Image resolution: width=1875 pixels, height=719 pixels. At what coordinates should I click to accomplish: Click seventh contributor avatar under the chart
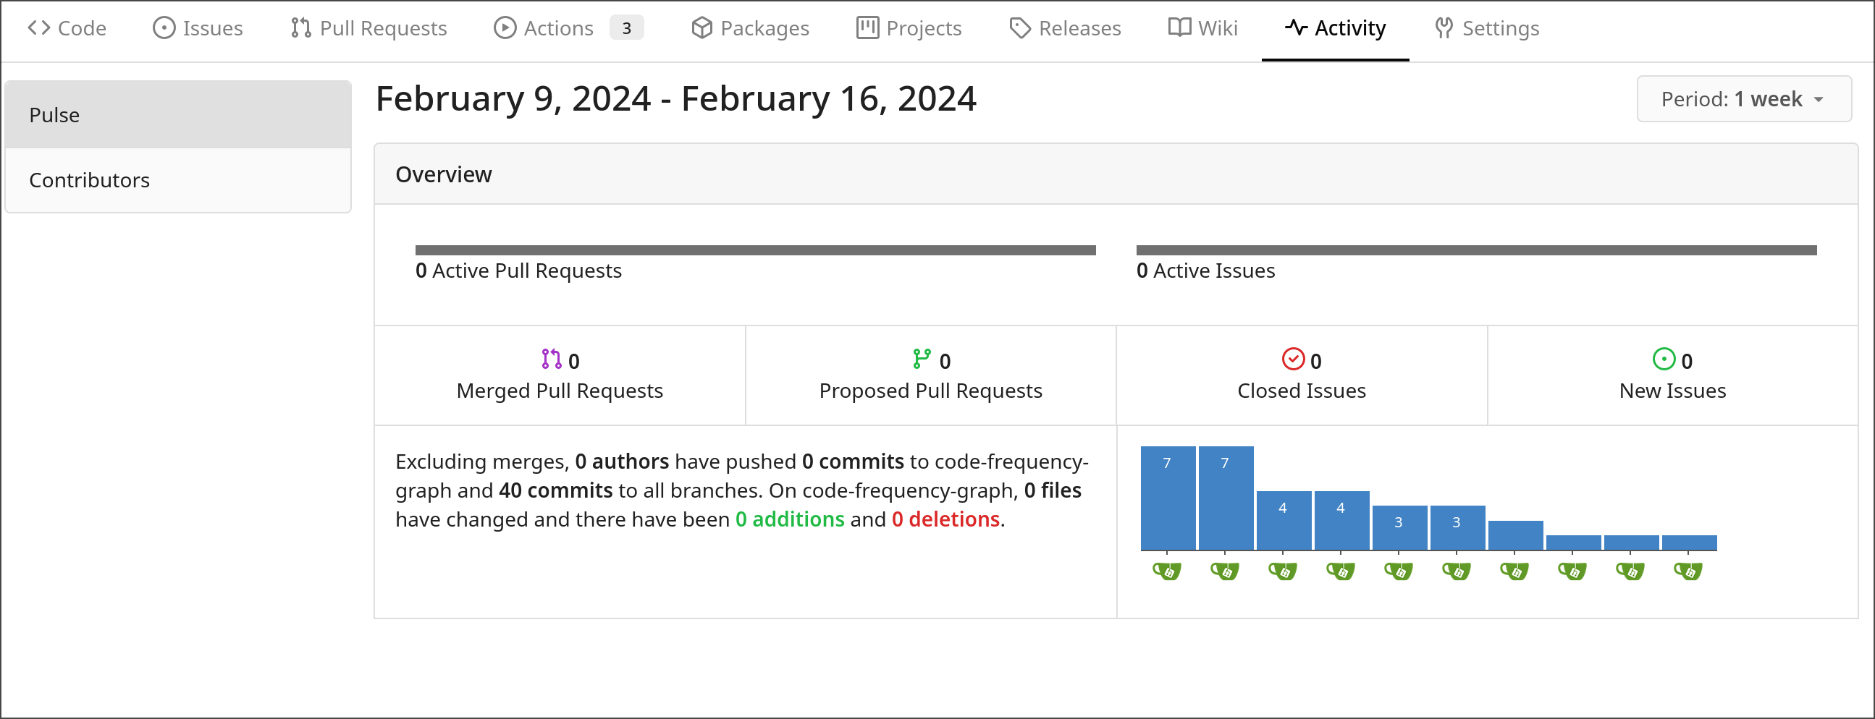coord(1514,571)
